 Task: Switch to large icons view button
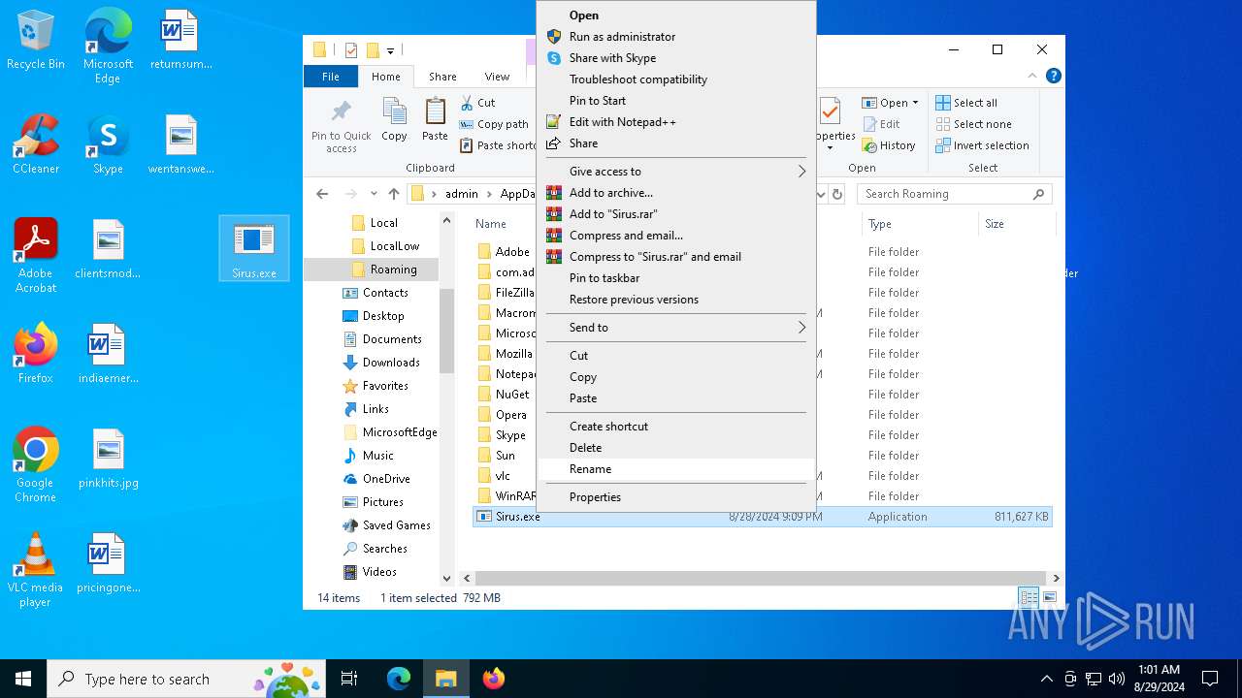pyautogui.click(x=1049, y=597)
